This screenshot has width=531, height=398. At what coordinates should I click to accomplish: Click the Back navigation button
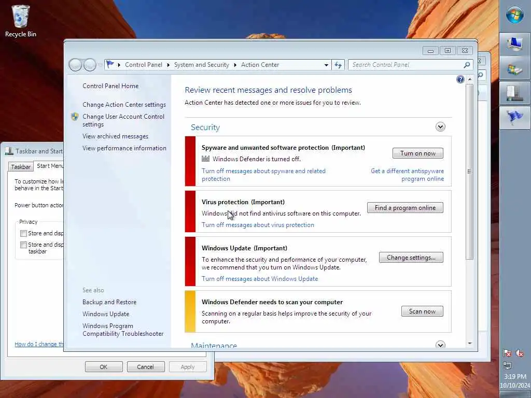click(x=75, y=65)
